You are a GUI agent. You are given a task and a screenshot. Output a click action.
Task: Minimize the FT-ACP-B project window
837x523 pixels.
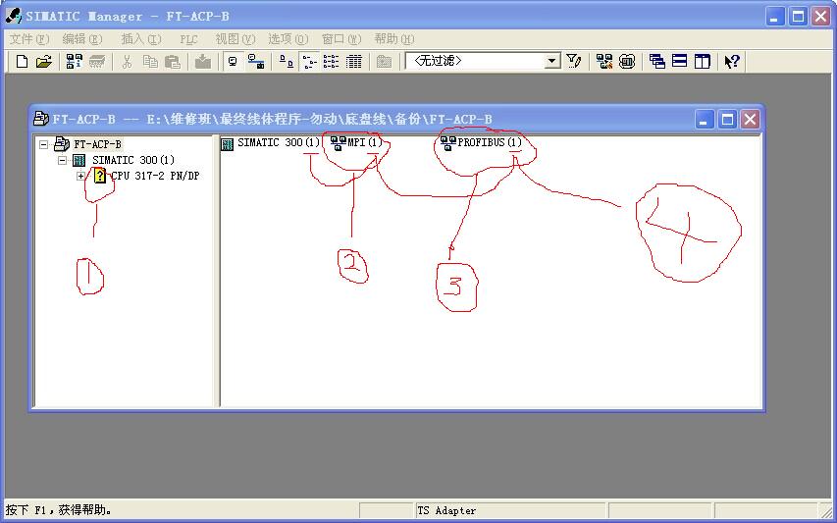(705, 120)
